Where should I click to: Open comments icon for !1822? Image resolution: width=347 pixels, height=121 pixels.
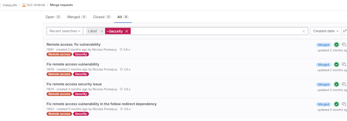point(344,104)
